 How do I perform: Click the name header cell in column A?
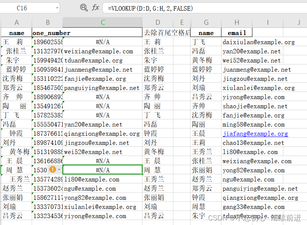(17, 33)
